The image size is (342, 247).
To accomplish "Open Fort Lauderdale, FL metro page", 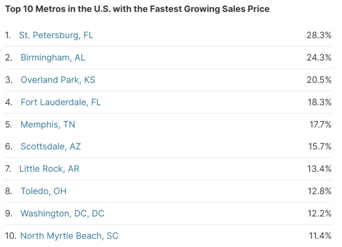I will pyautogui.click(x=61, y=102).
